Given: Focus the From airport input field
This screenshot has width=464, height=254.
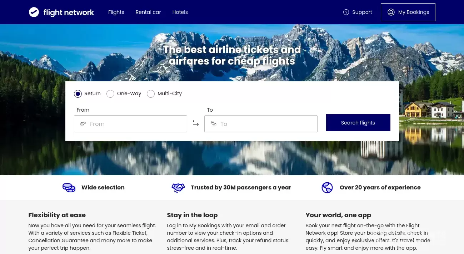Looking at the screenshot, I should click(130, 124).
